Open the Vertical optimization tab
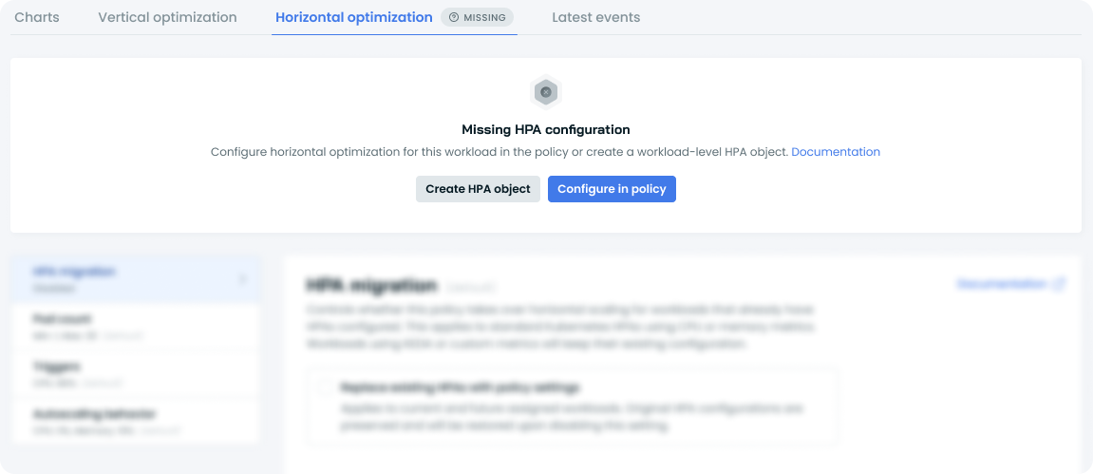 167,17
